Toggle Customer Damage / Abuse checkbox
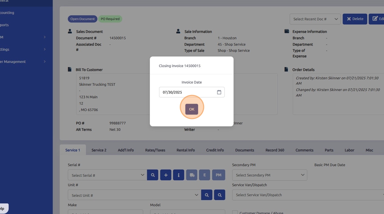 (235, 213)
